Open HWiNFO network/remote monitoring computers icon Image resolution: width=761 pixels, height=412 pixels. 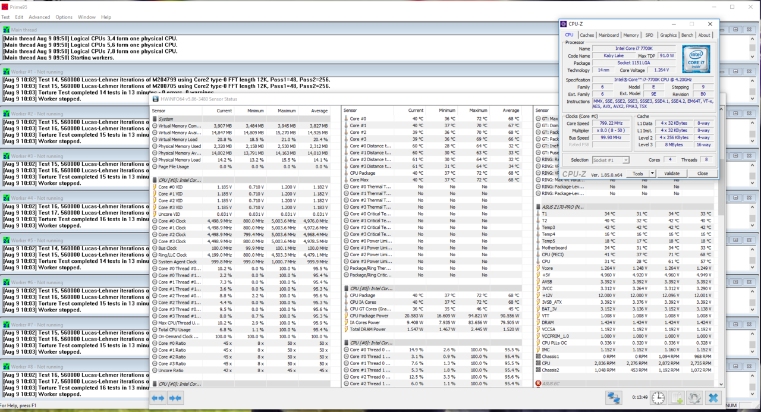point(614,398)
